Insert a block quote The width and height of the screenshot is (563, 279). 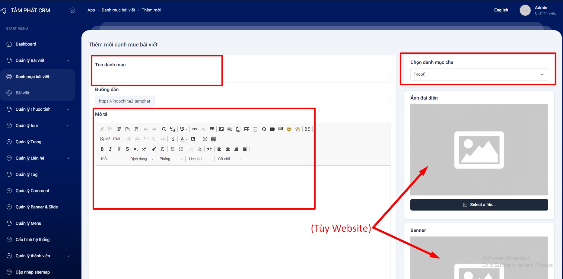click(x=209, y=149)
